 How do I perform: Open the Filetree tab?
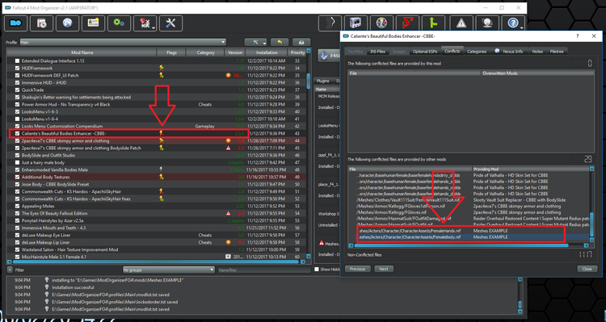point(557,52)
